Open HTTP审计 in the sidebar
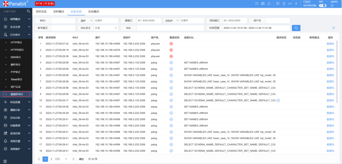Viewport: 342px width, 164px height. 17,42
